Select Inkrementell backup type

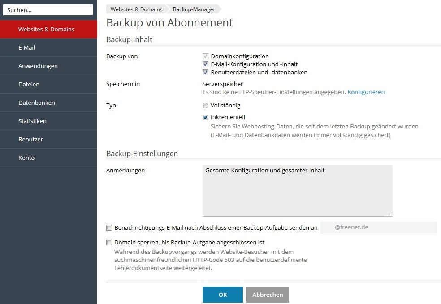pyautogui.click(x=205, y=117)
